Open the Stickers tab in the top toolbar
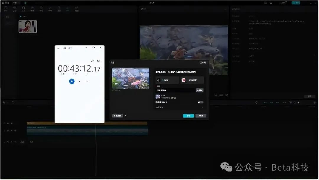This screenshot has width=319, height=180. [32, 9]
